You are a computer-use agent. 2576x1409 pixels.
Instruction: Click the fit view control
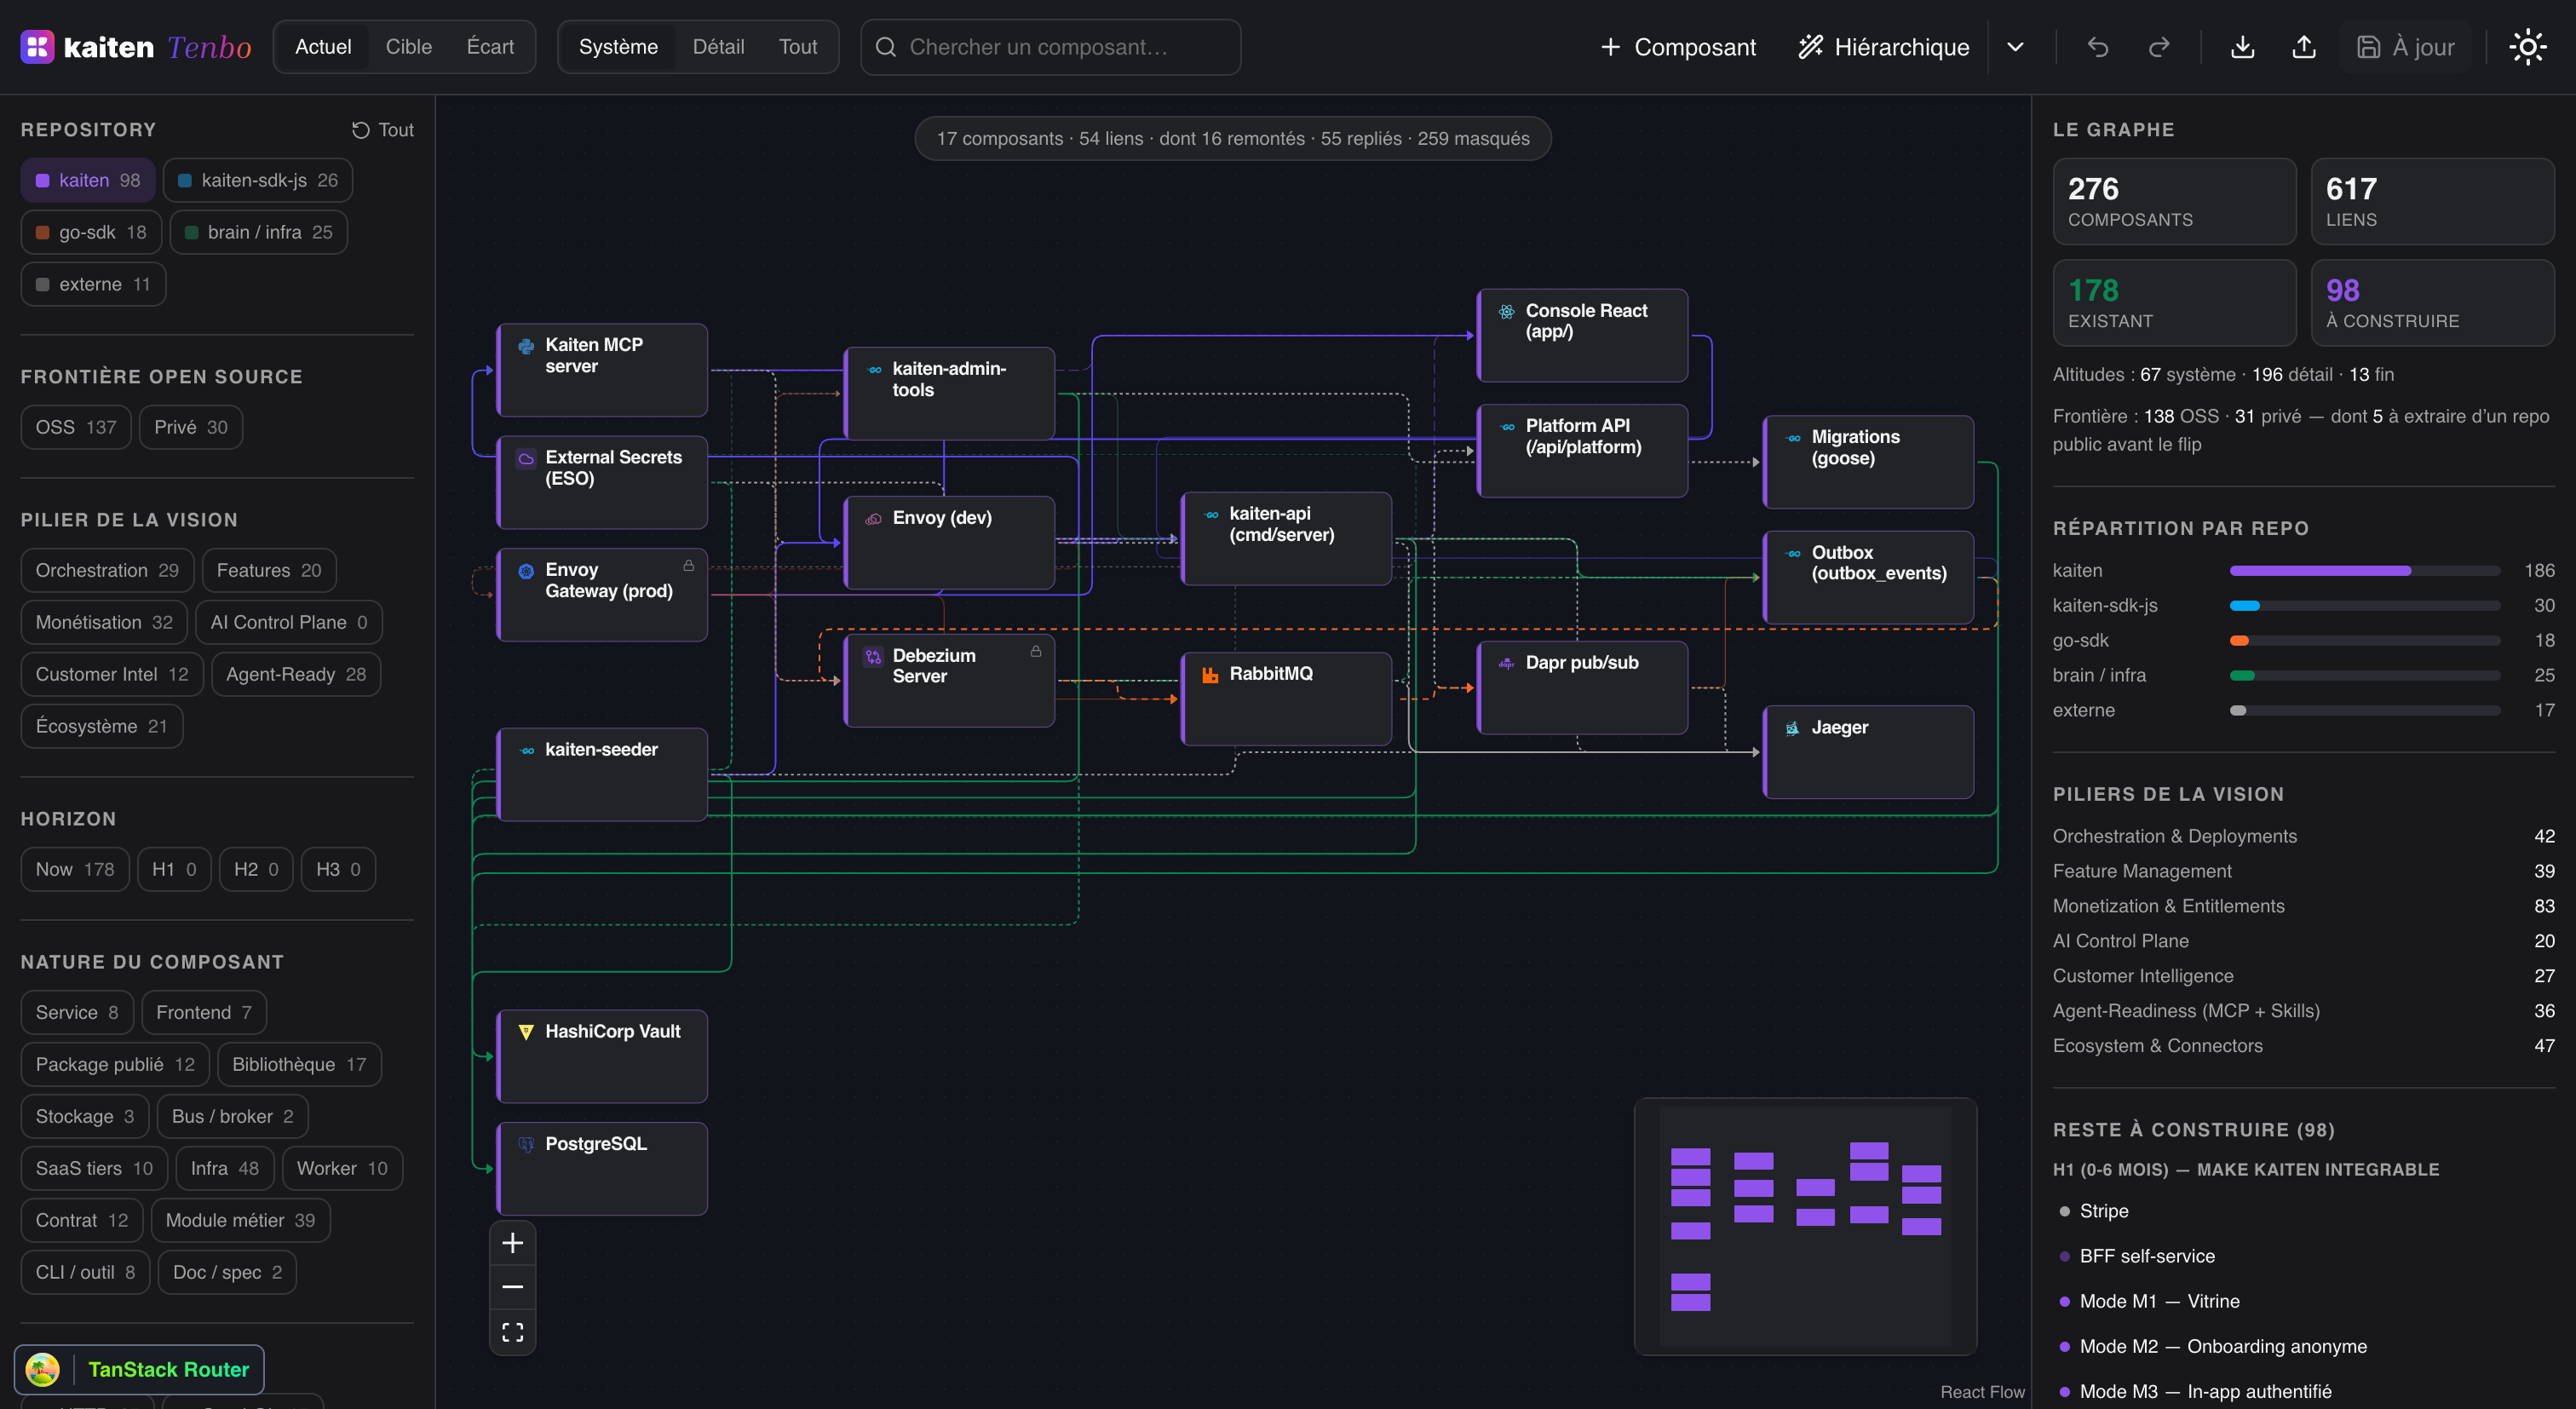coord(512,1332)
